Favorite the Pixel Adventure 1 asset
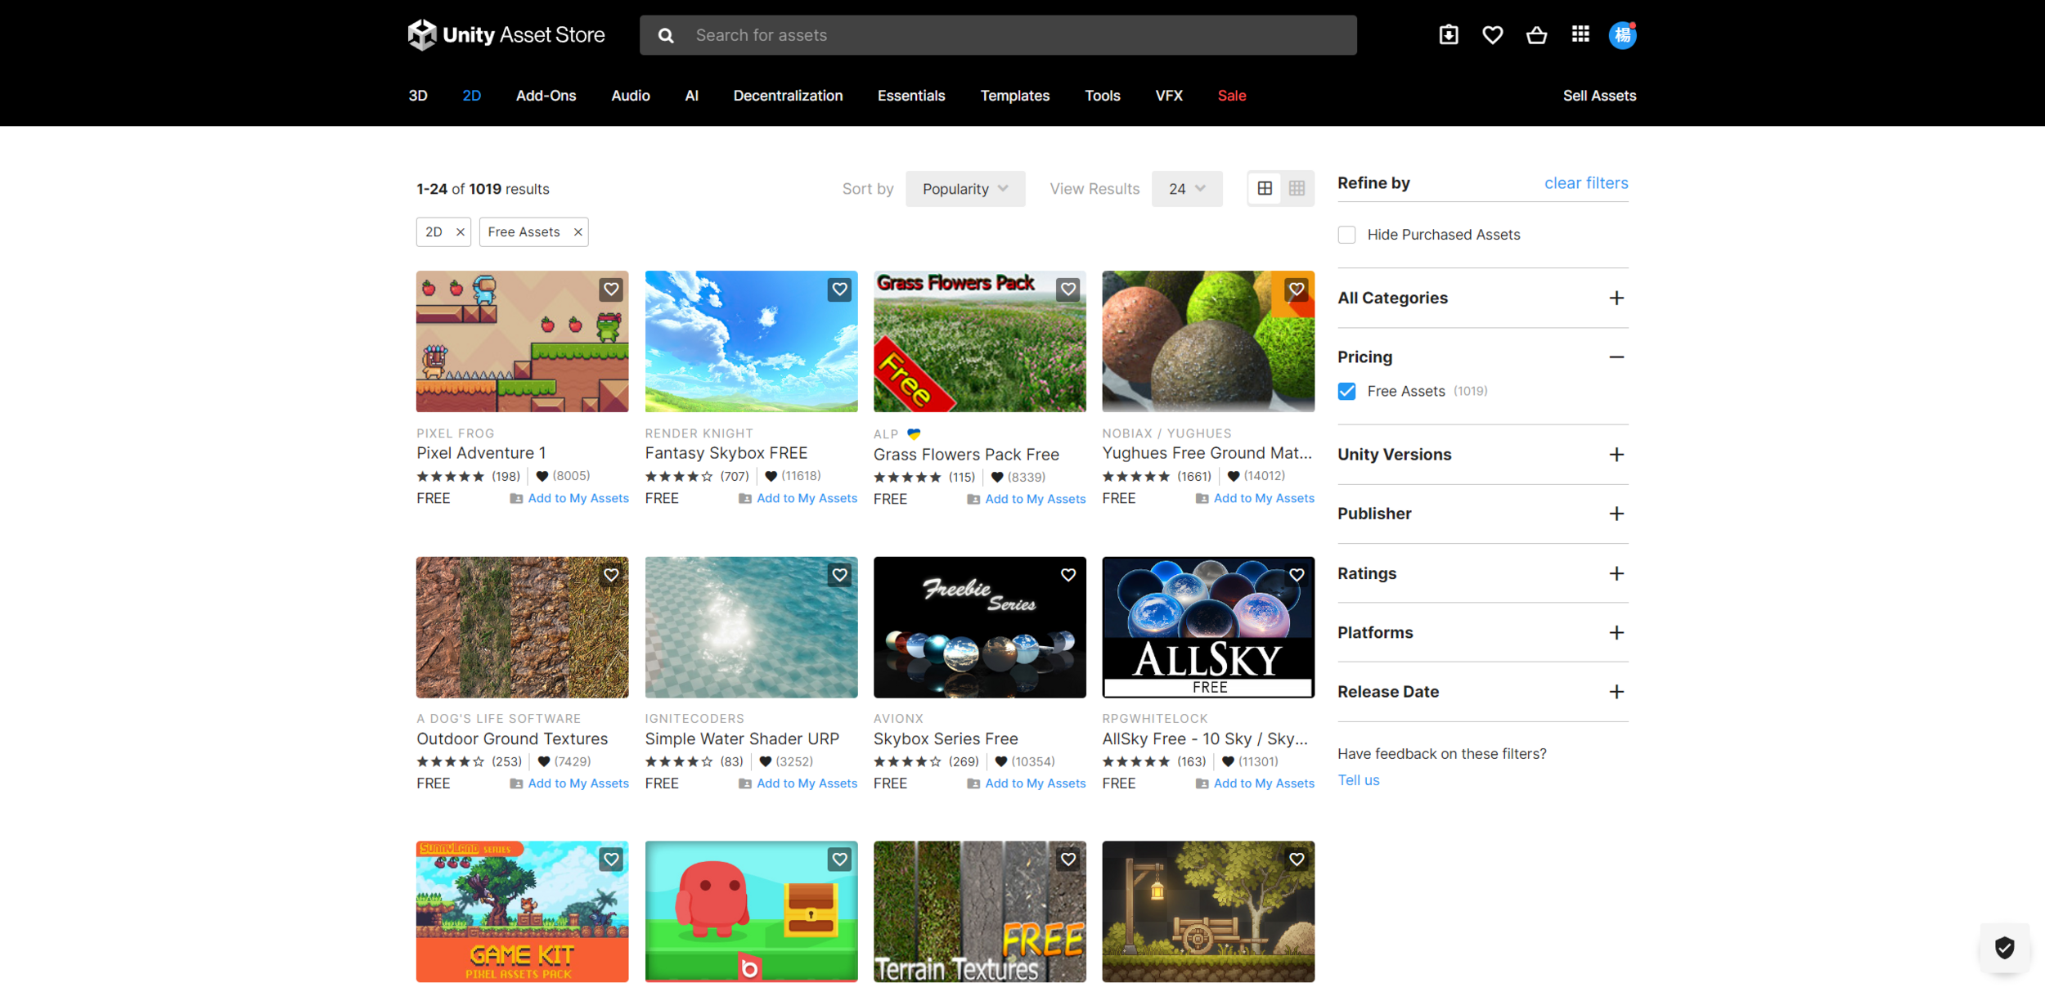Viewport: 2045px width, 992px height. (611, 290)
